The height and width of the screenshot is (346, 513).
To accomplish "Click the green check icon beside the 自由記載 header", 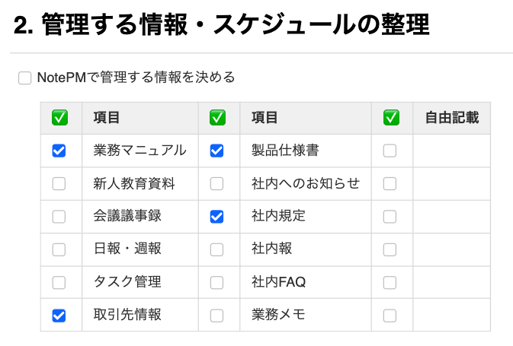I will (x=391, y=118).
